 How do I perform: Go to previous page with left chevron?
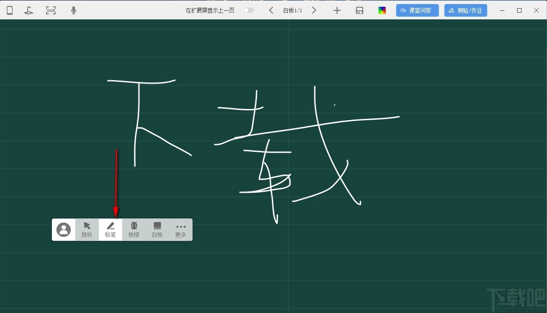point(271,9)
